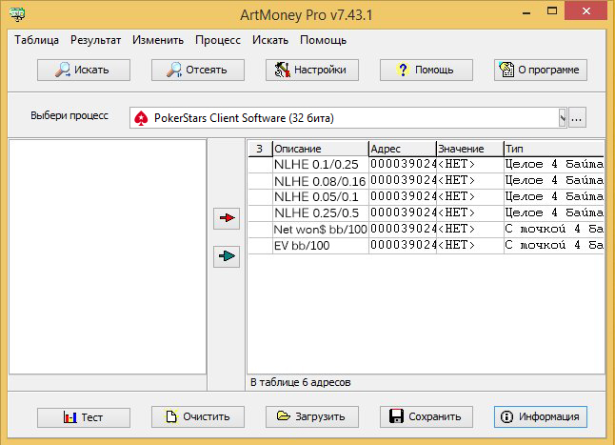Select the Net won$ bb/100 row description
Viewport: 615px width, 445px height.
pyautogui.click(x=321, y=230)
